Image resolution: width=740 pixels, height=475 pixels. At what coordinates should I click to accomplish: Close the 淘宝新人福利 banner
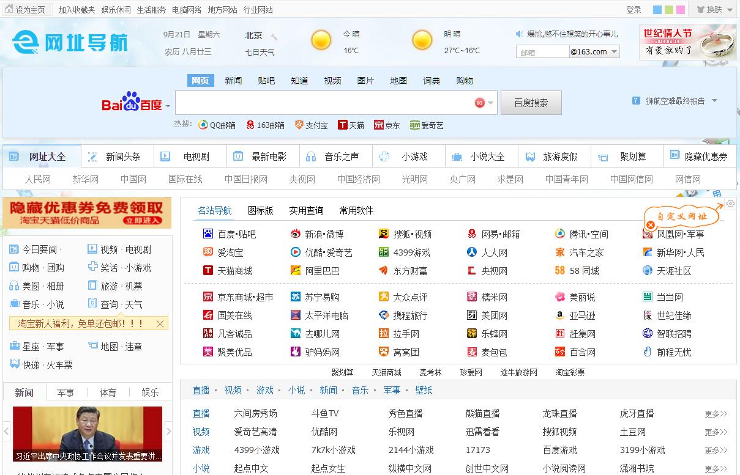click(x=160, y=323)
